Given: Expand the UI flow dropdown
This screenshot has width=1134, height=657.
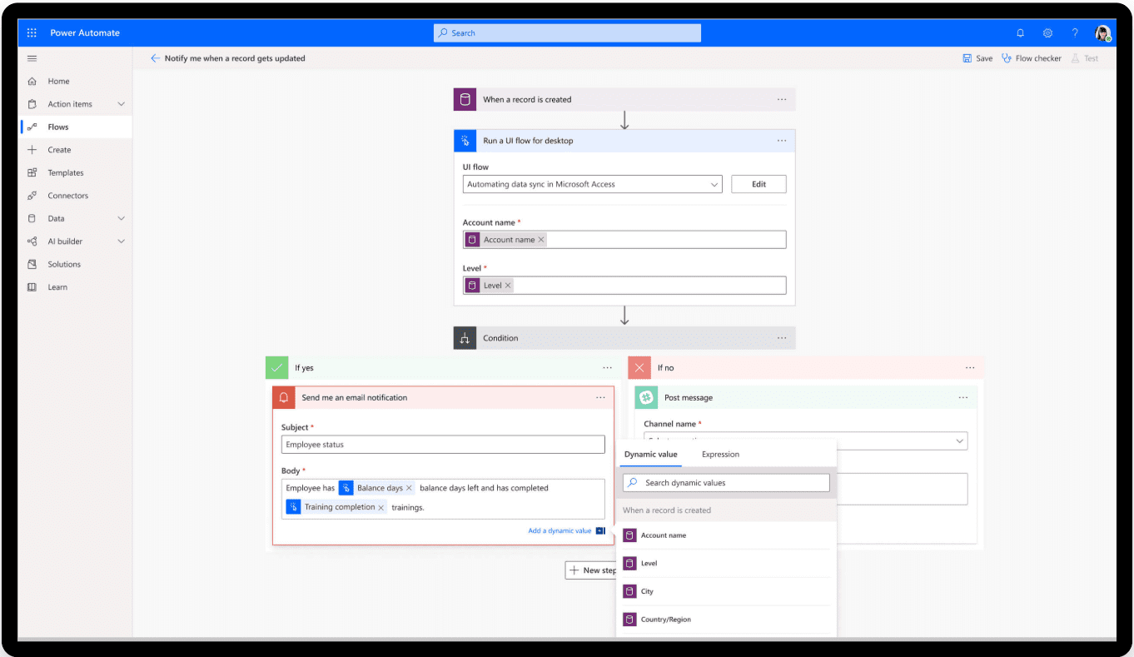Looking at the screenshot, I should tap(714, 184).
